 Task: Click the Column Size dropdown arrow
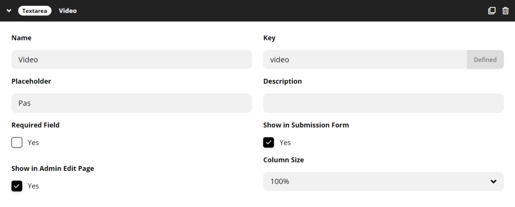click(x=494, y=182)
